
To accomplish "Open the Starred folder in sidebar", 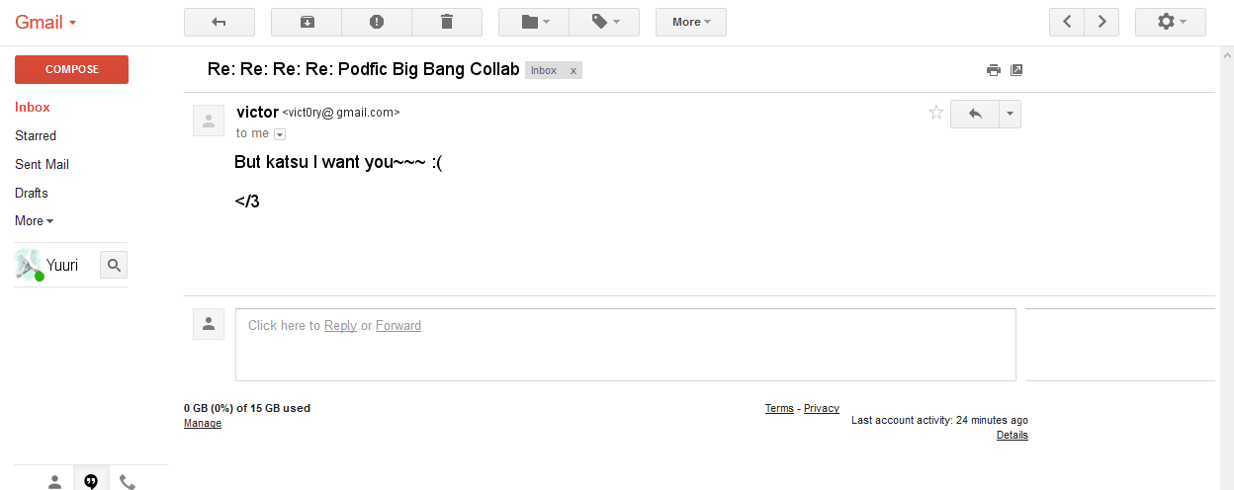I will pyautogui.click(x=36, y=135).
